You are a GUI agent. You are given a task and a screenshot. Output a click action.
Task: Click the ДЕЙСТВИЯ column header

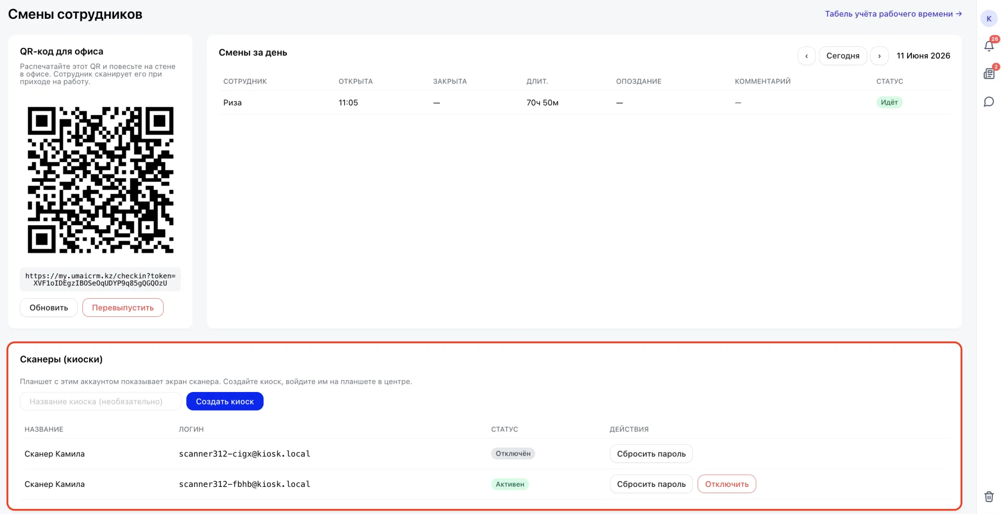tap(629, 430)
